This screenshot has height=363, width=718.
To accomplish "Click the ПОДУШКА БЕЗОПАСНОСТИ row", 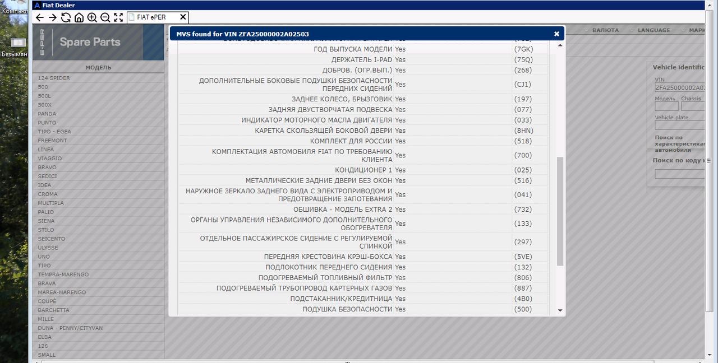I will (363, 309).
